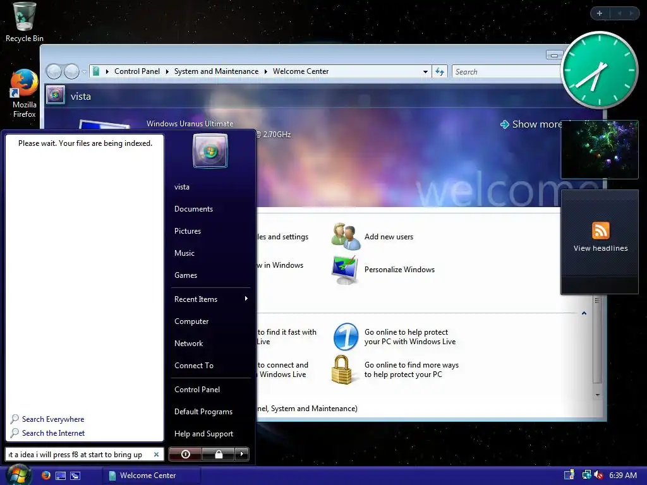Image resolution: width=647 pixels, height=485 pixels.
Task: Open Control Panel from the Start menu
Action: coord(197,389)
